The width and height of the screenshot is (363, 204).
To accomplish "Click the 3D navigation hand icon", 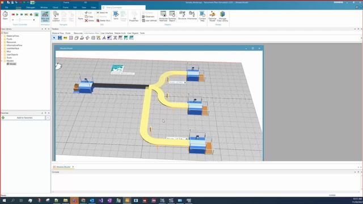I will (x=58, y=66).
